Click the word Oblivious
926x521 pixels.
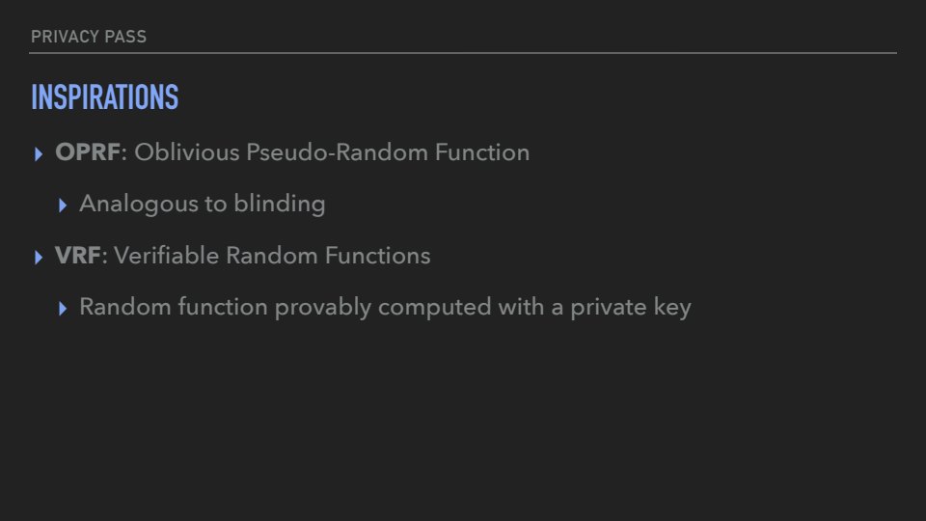click(179, 152)
